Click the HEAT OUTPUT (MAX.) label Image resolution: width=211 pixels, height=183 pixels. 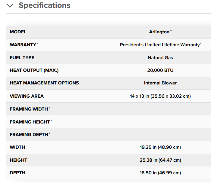point(34,70)
